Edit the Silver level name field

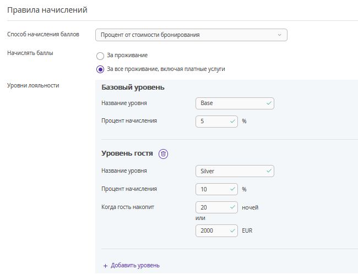(235, 171)
